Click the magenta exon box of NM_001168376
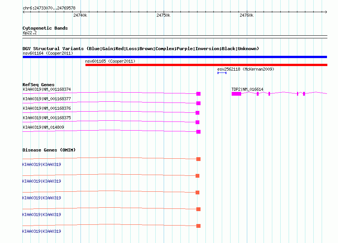 (197, 113)
